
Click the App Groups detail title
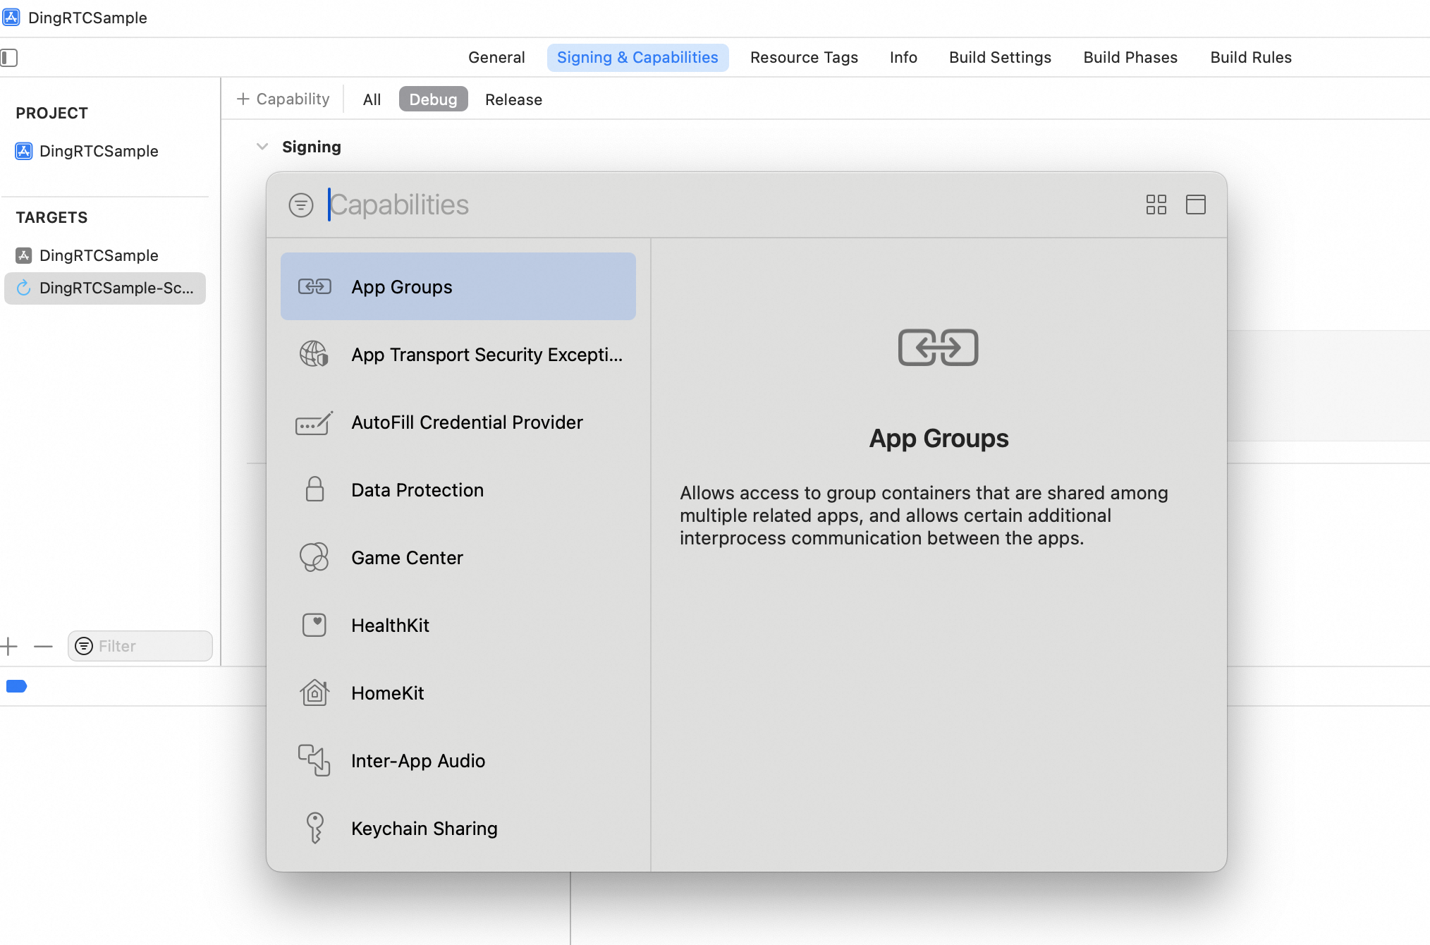pos(939,439)
